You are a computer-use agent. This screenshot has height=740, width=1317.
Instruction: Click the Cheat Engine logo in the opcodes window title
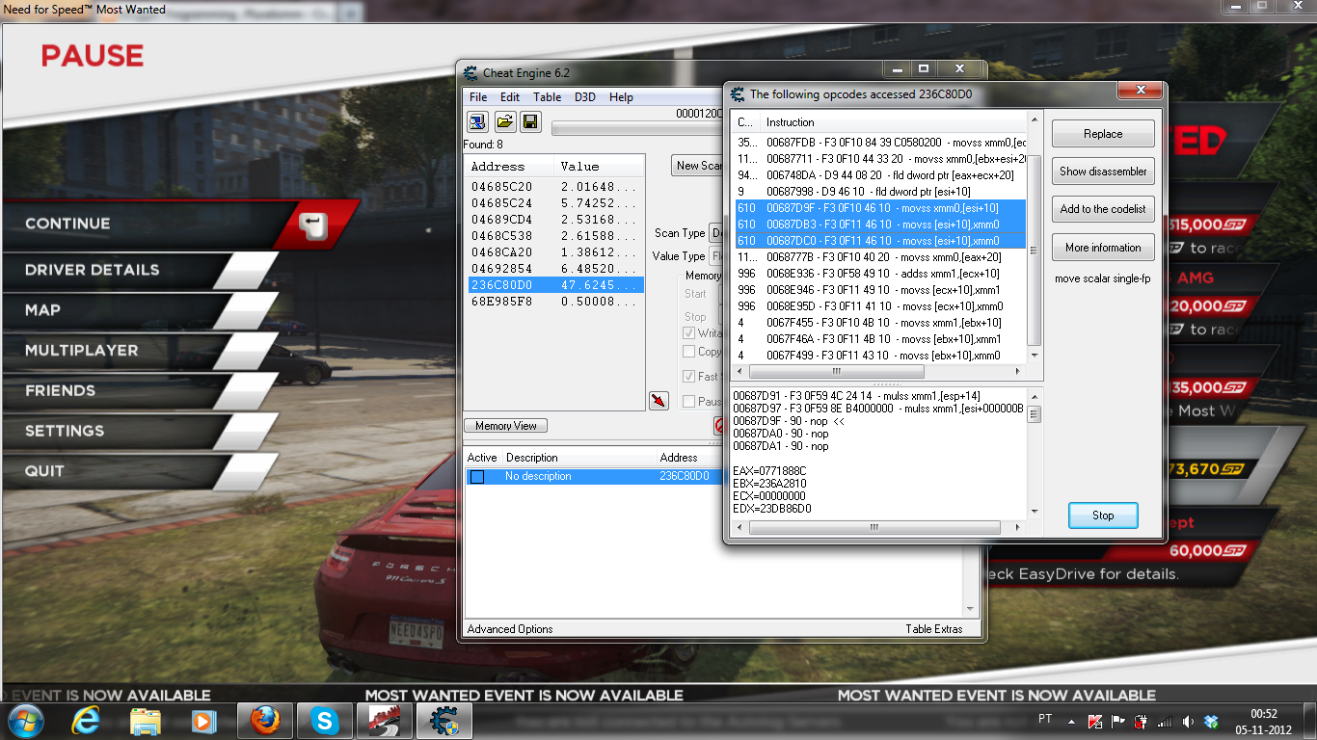click(739, 94)
